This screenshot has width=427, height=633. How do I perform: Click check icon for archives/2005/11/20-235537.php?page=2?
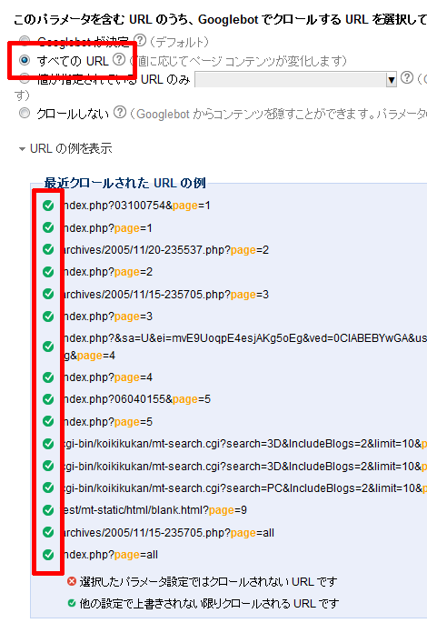[48, 249]
